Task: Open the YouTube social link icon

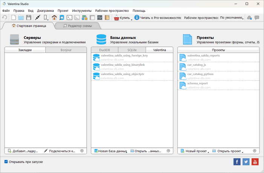Action: pyautogui.click(x=255, y=162)
